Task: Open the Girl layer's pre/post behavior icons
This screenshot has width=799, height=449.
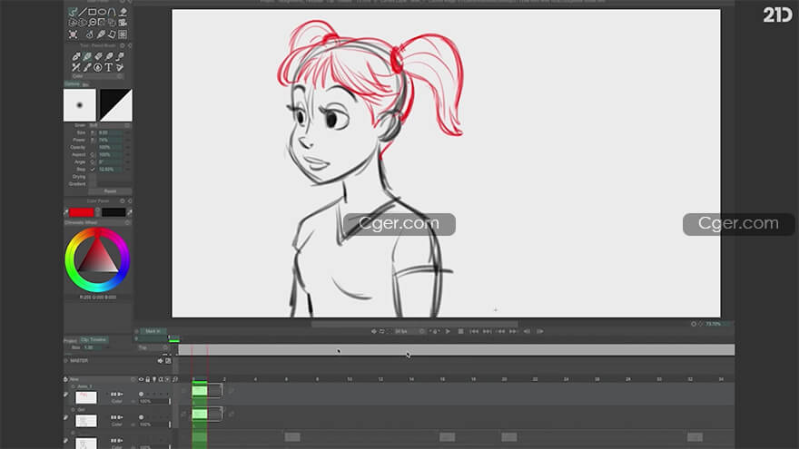Action: tap(117, 417)
